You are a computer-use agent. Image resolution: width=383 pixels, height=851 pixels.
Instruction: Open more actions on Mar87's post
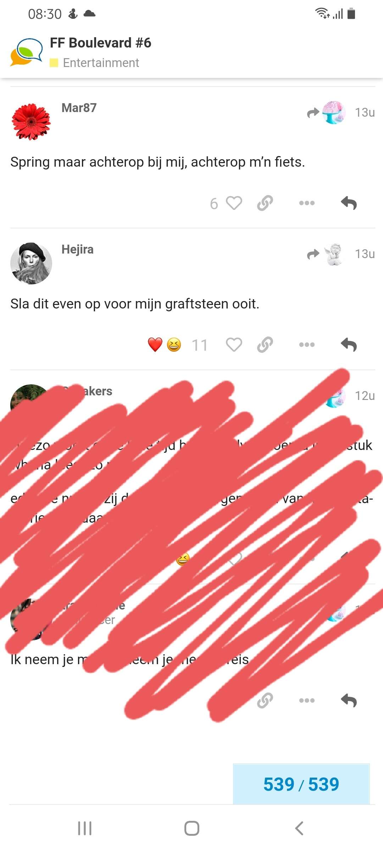coord(307,203)
